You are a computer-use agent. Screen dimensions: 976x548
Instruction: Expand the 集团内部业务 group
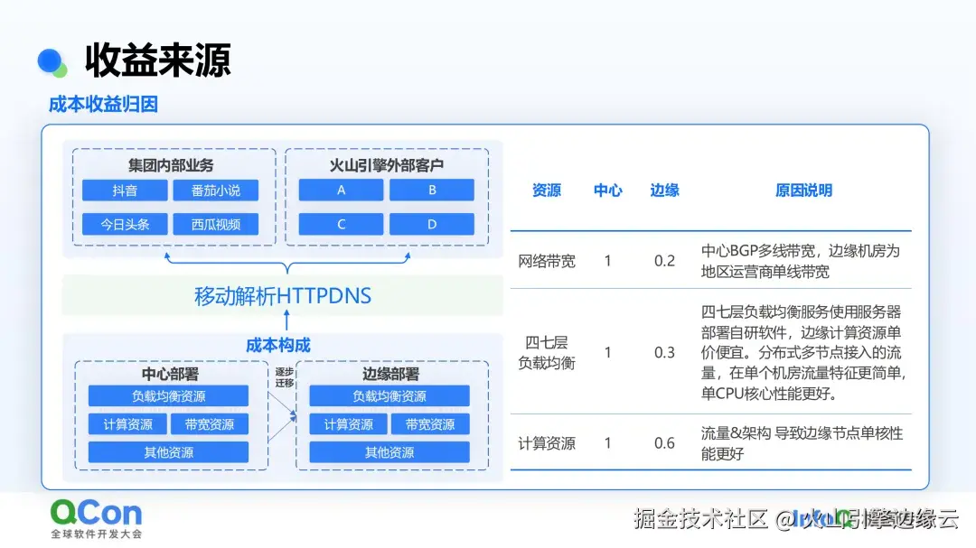[x=172, y=165]
